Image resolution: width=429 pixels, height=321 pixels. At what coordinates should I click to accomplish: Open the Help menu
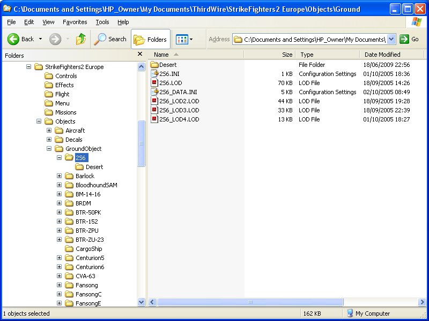click(x=123, y=22)
